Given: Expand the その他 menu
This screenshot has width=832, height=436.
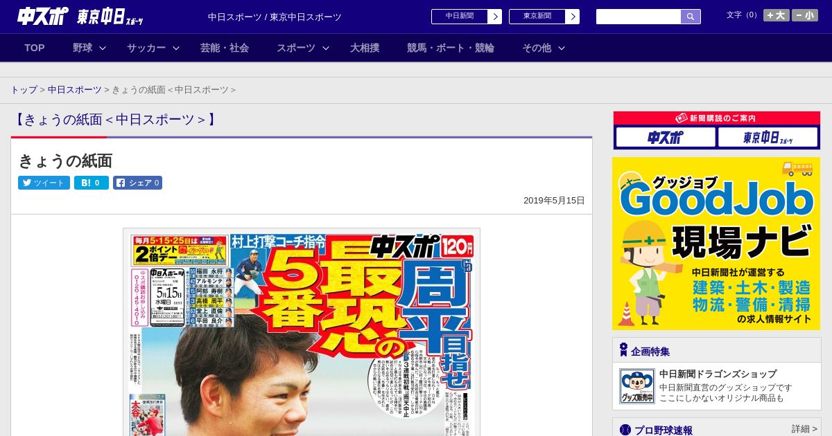Looking at the screenshot, I should (x=544, y=48).
